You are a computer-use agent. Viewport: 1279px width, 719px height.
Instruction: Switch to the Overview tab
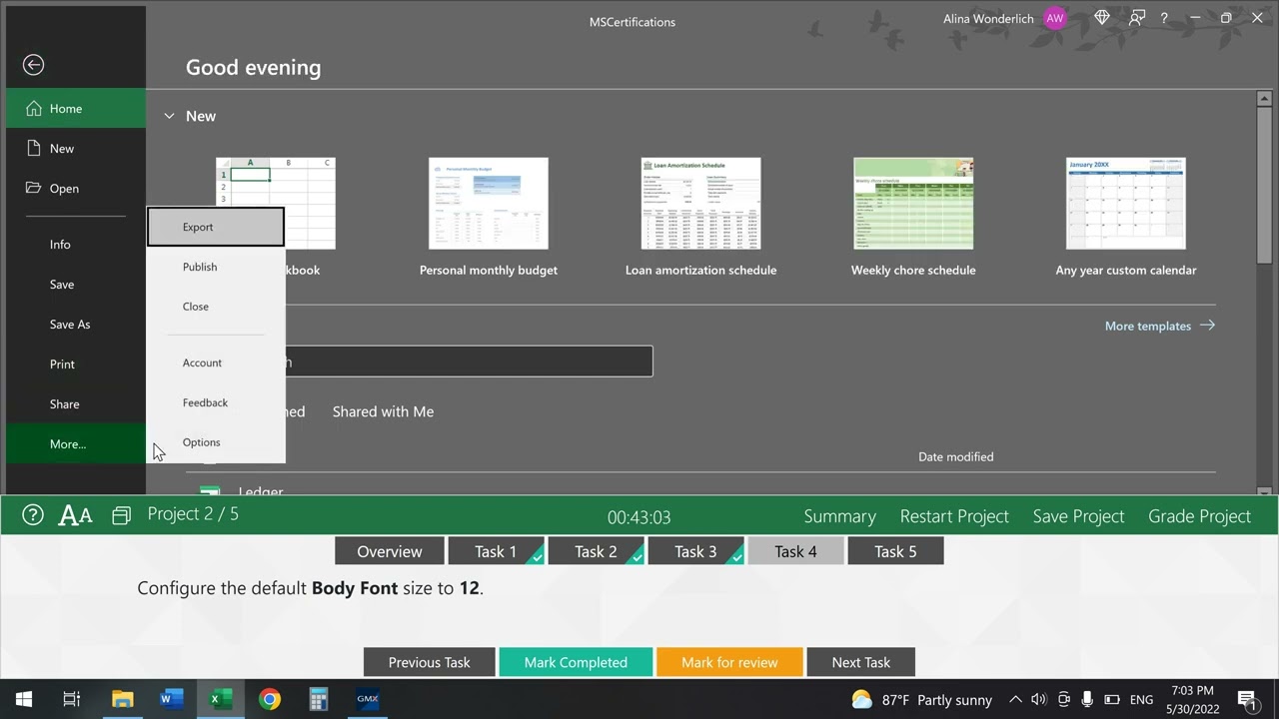point(390,551)
